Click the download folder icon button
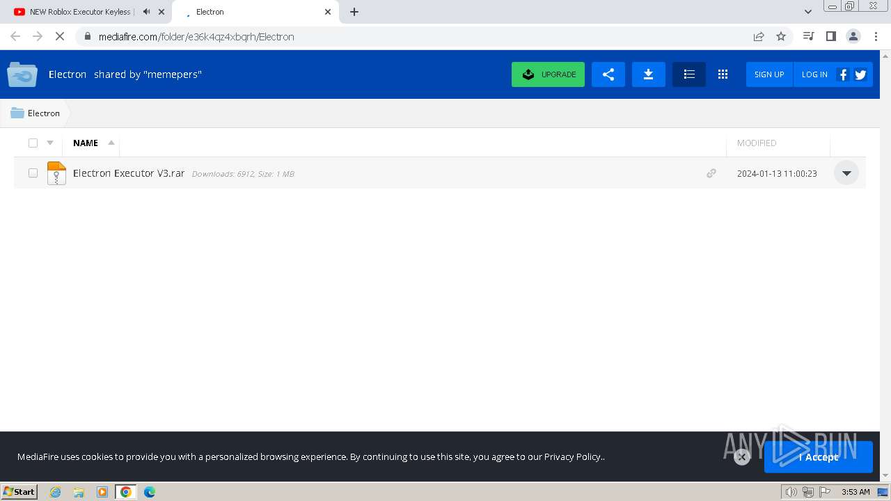Screen dimensions: 891x501 pos(648,74)
